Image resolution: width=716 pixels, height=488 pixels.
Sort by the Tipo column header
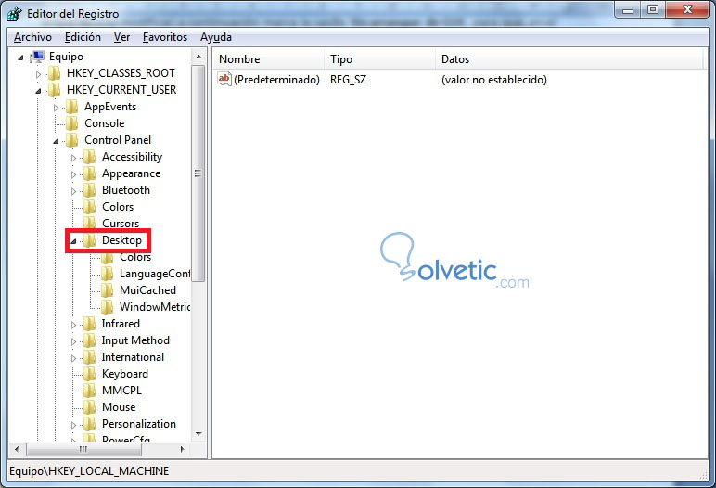click(380, 59)
